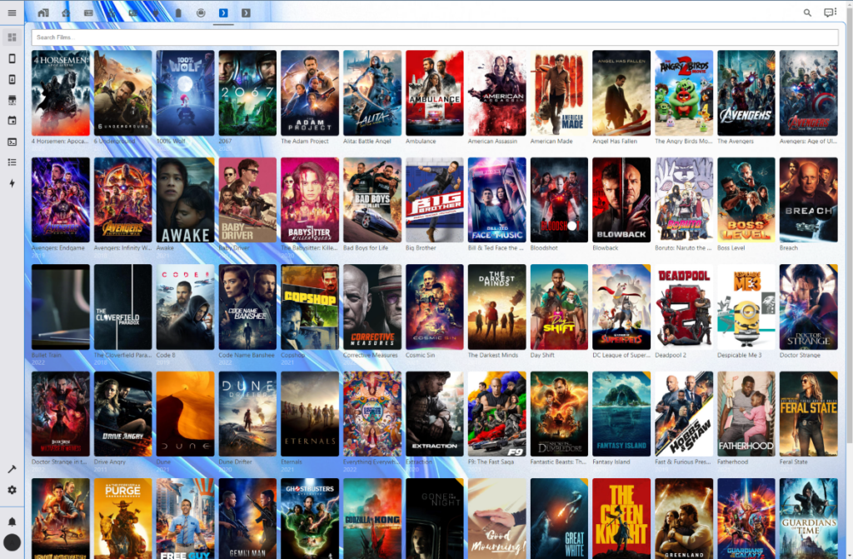Open notifications bell in sidebar
853x559 pixels.
click(12, 522)
